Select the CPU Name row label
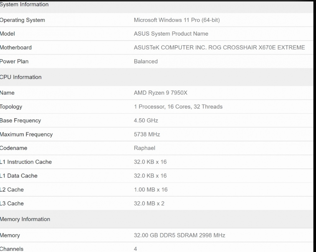The width and height of the screenshot is (316, 252). (x=7, y=93)
